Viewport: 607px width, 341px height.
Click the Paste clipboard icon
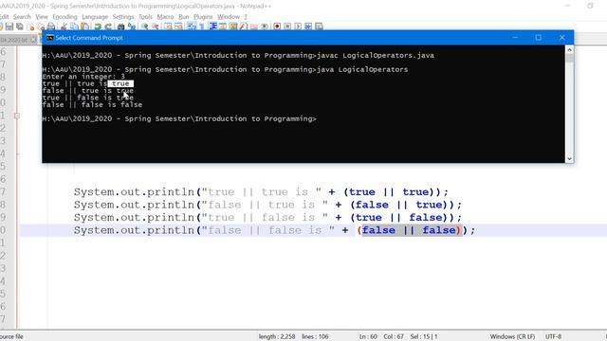point(84,27)
